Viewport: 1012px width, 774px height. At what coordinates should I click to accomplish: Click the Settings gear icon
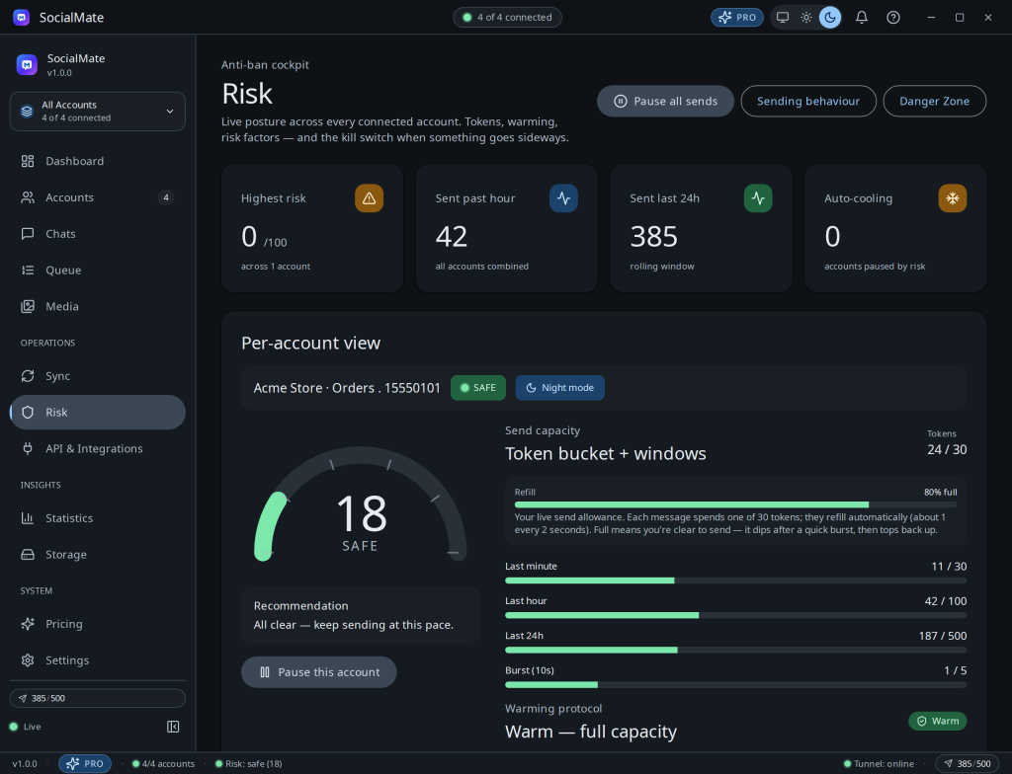pyautogui.click(x=28, y=660)
